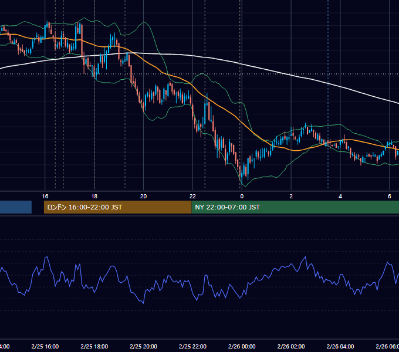The width and height of the screenshot is (399, 352).
Task: Click the '2/25 22:00' time axis label
Action: [x=192, y=346]
